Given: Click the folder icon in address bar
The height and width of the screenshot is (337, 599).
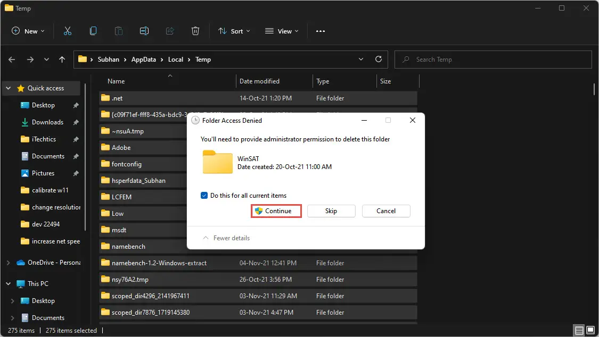Looking at the screenshot, I should (82, 59).
